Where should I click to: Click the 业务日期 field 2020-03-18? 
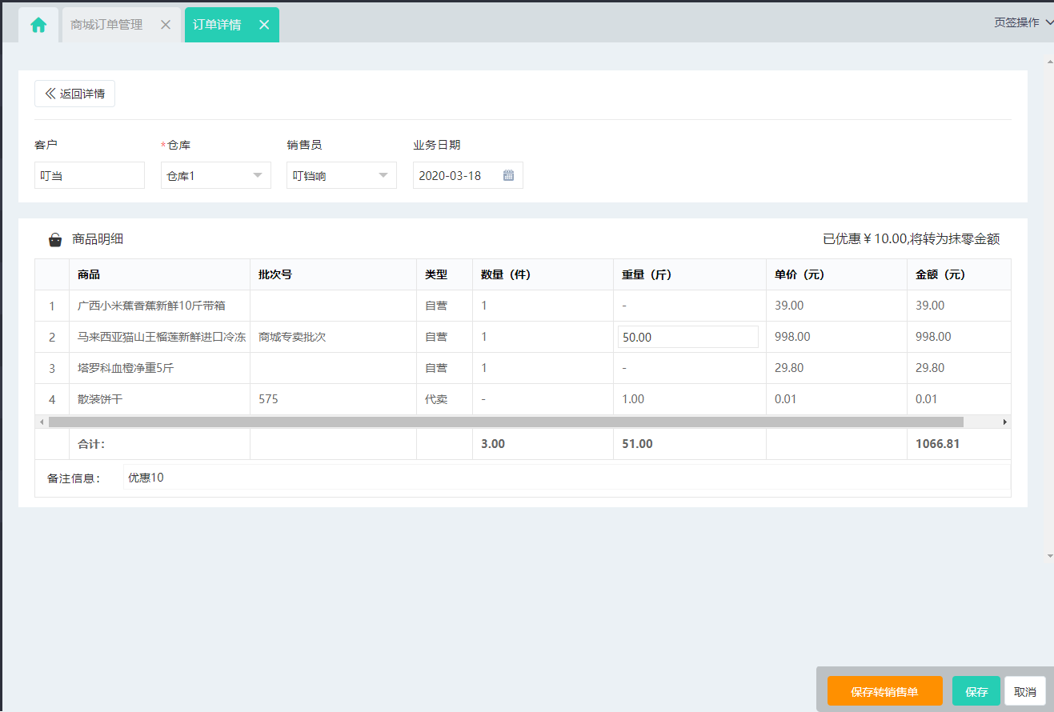pyautogui.click(x=468, y=175)
